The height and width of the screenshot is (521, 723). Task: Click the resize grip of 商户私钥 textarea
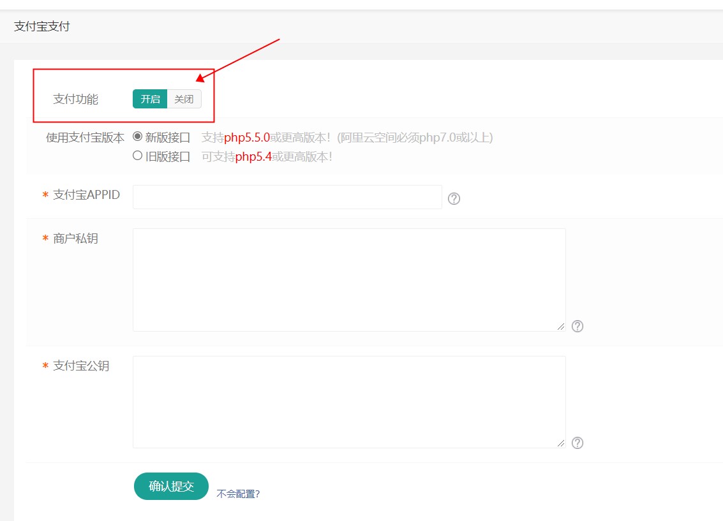pyautogui.click(x=561, y=327)
